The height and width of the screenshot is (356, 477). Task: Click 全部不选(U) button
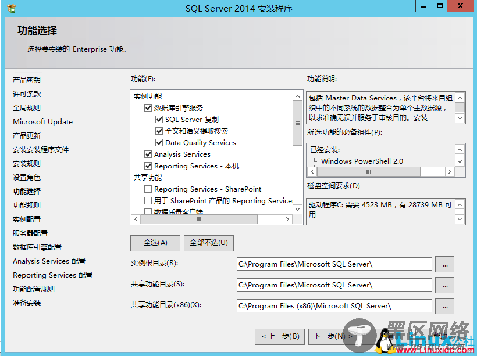[209, 243]
